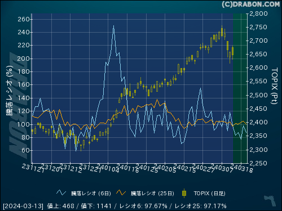Click the TOPIX candlestick legend icon
282x211 pixels.
(x=184, y=193)
